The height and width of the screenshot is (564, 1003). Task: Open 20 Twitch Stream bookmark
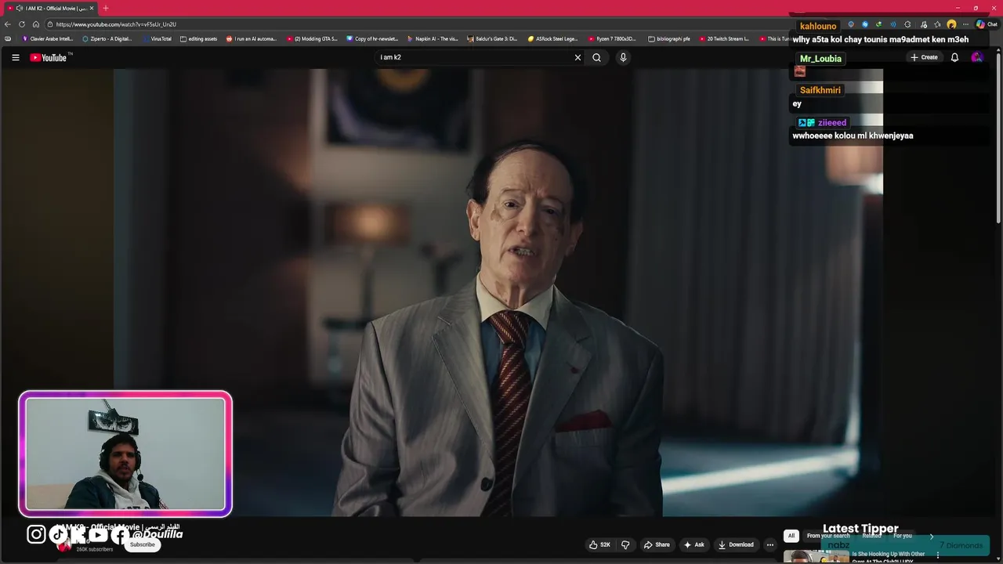(x=724, y=38)
